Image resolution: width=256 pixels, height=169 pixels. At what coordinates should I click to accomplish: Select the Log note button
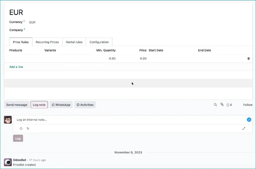point(39,105)
